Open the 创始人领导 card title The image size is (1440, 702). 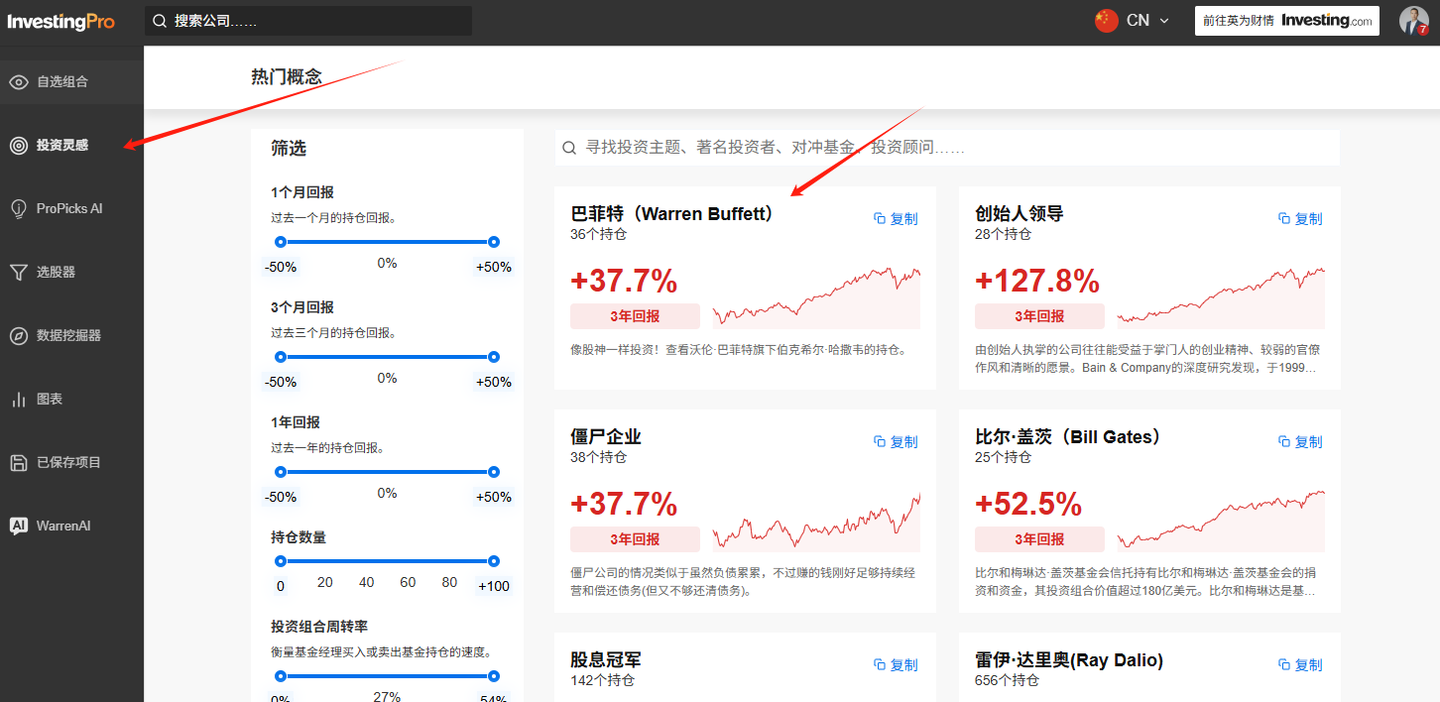click(1020, 214)
